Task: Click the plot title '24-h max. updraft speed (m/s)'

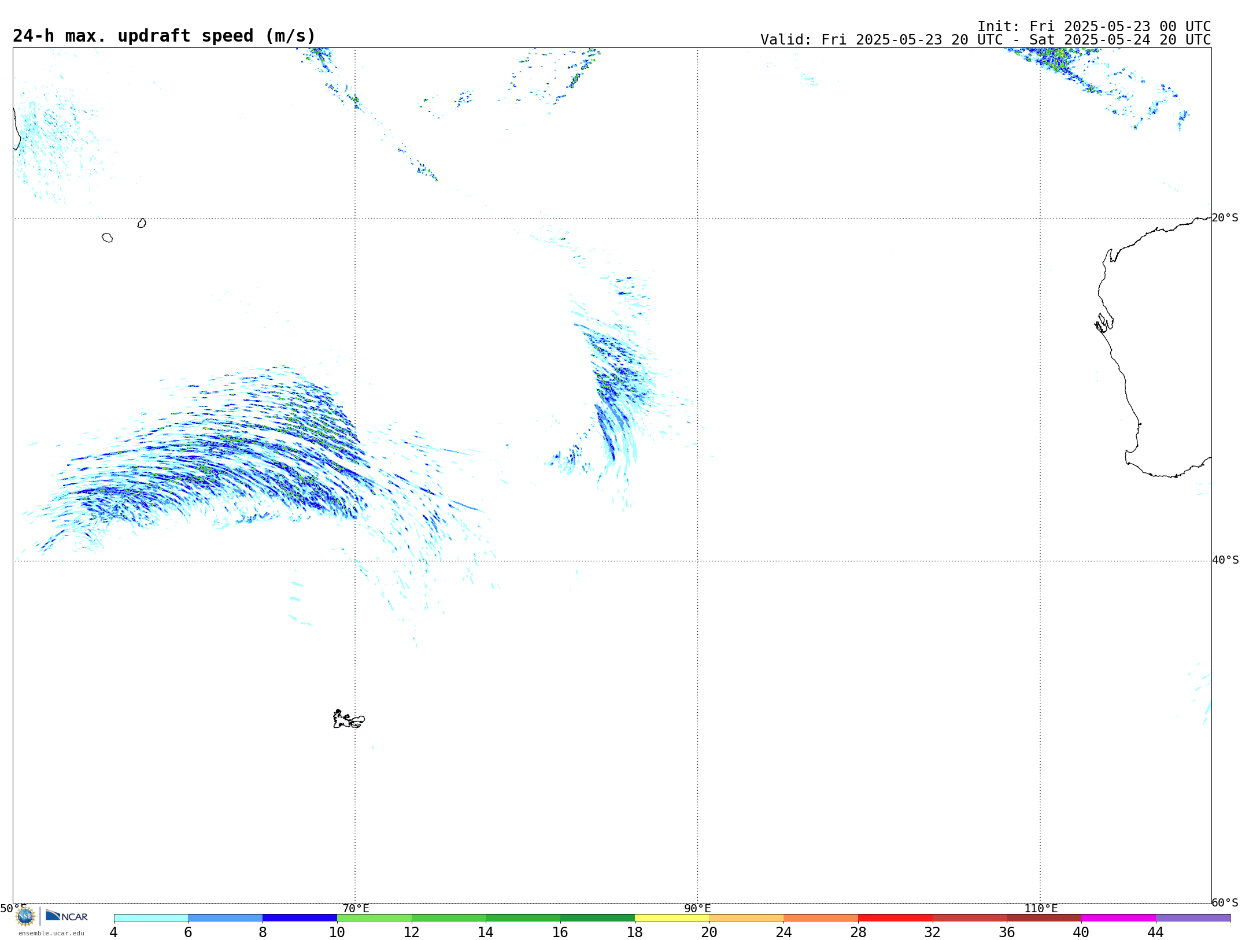Action: coord(164,36)
